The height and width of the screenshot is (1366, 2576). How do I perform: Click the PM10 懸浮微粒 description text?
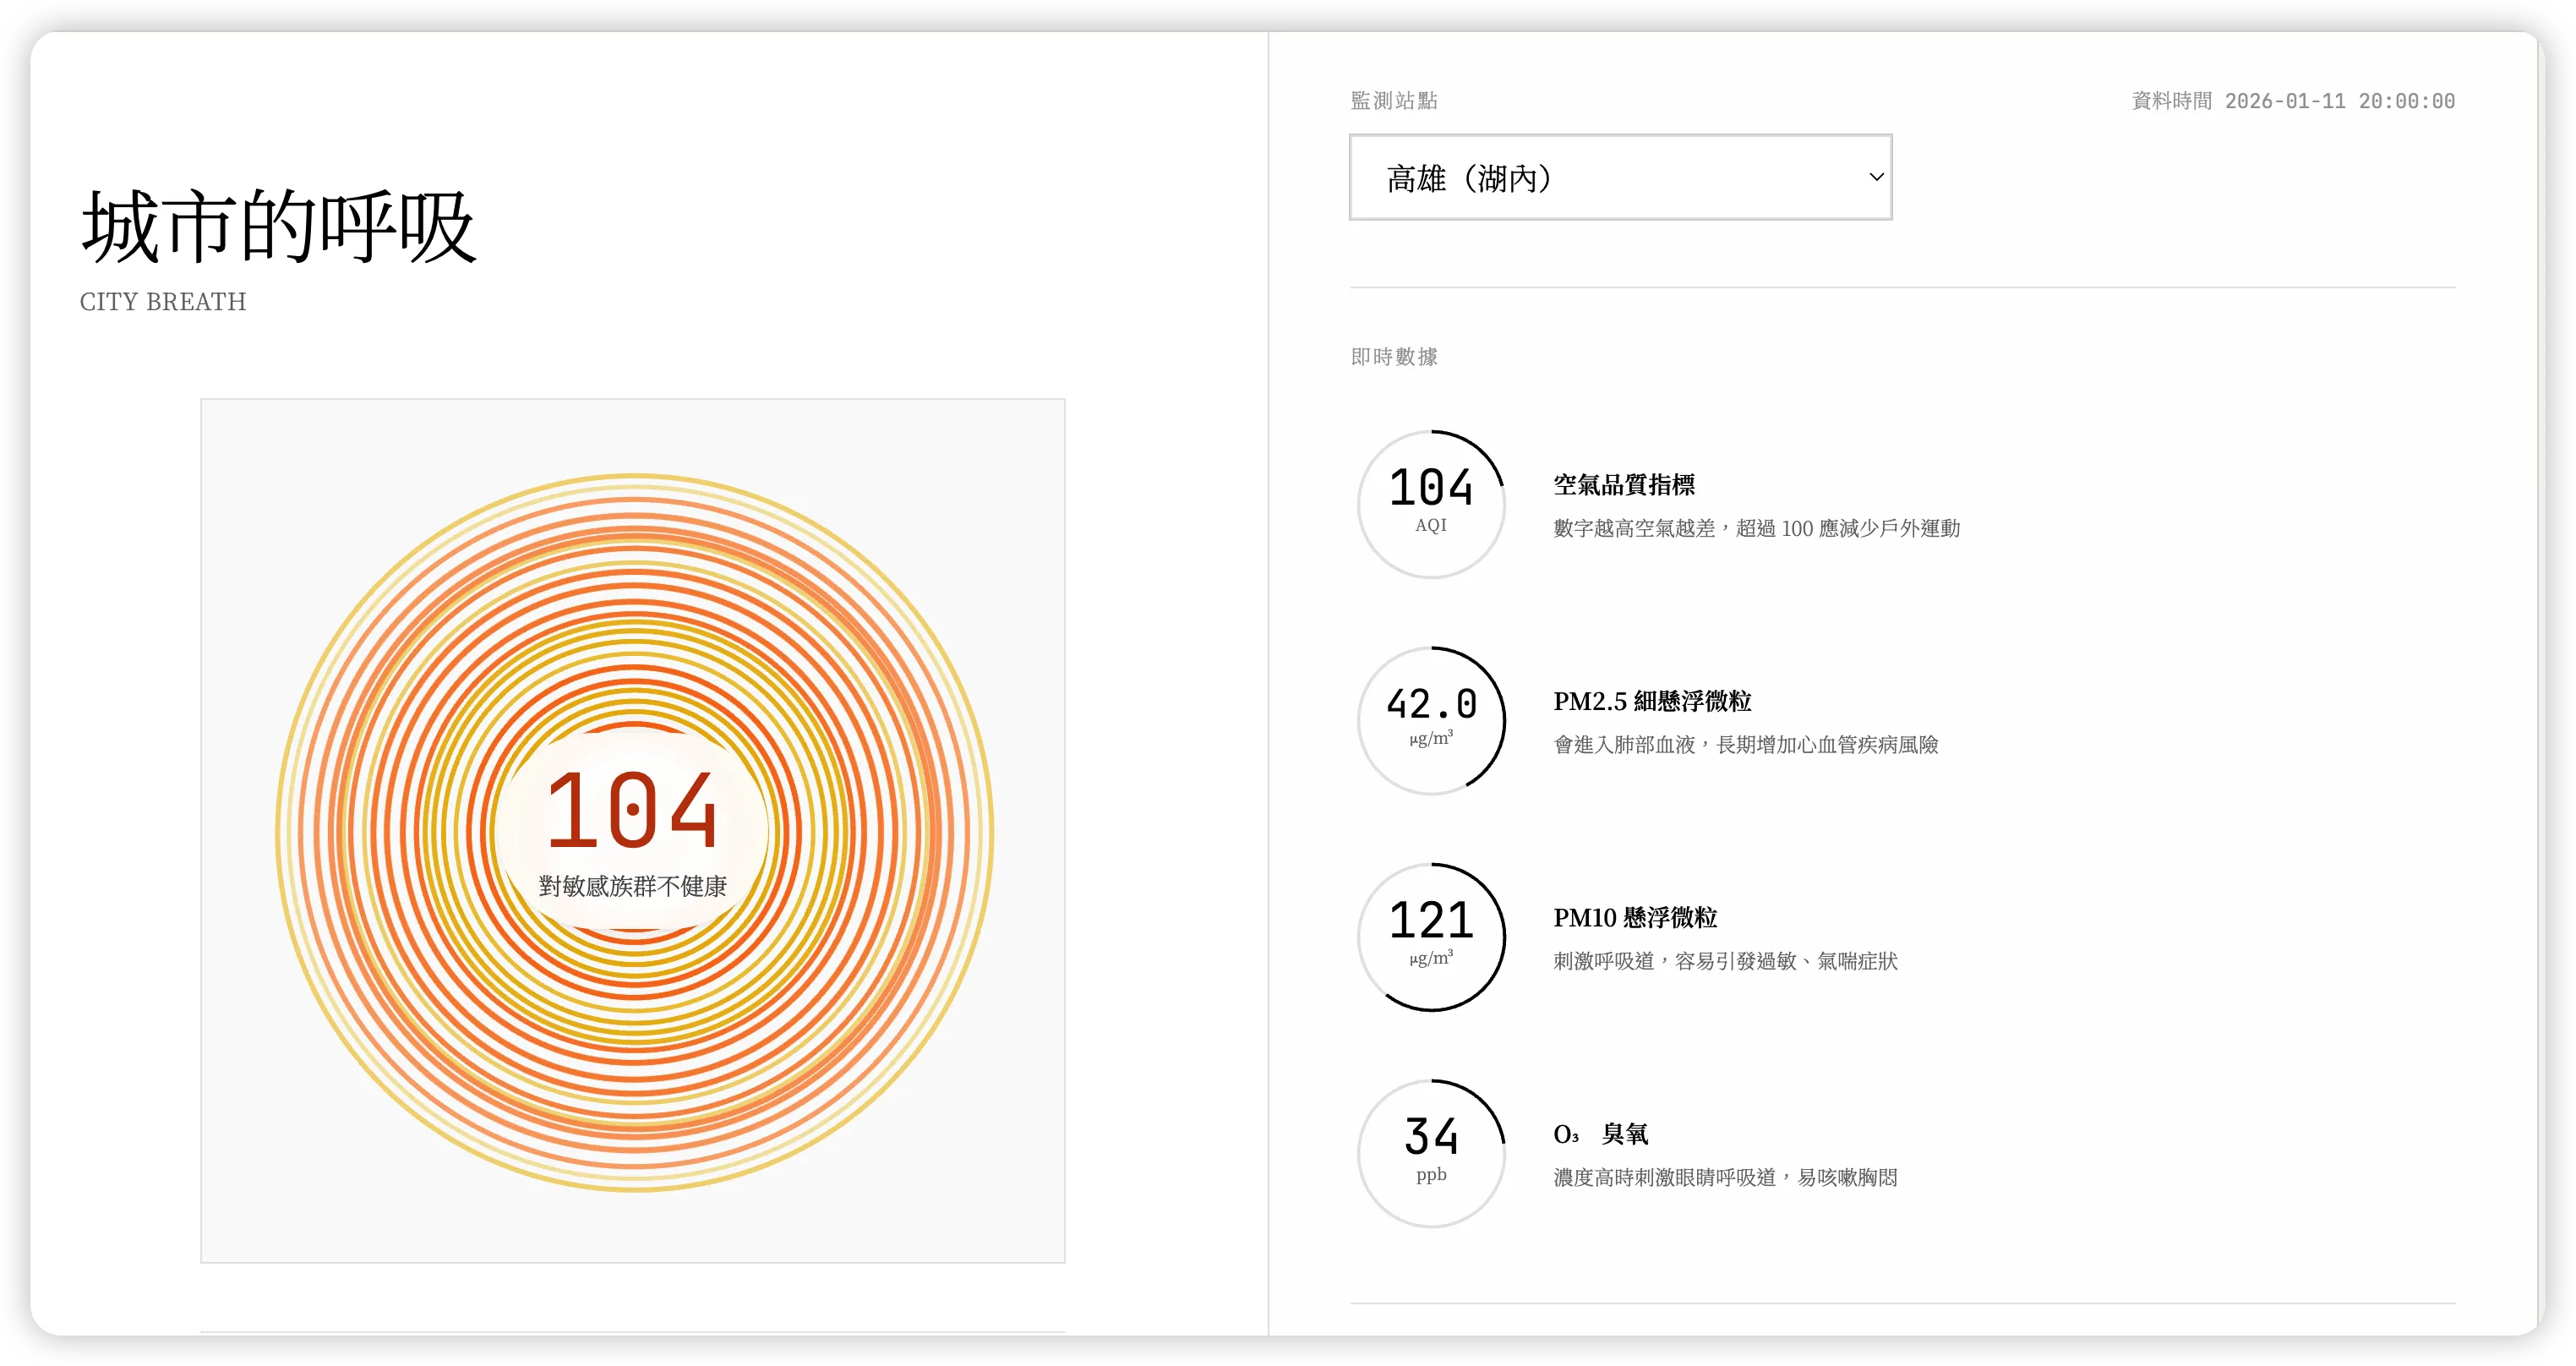1727,961
